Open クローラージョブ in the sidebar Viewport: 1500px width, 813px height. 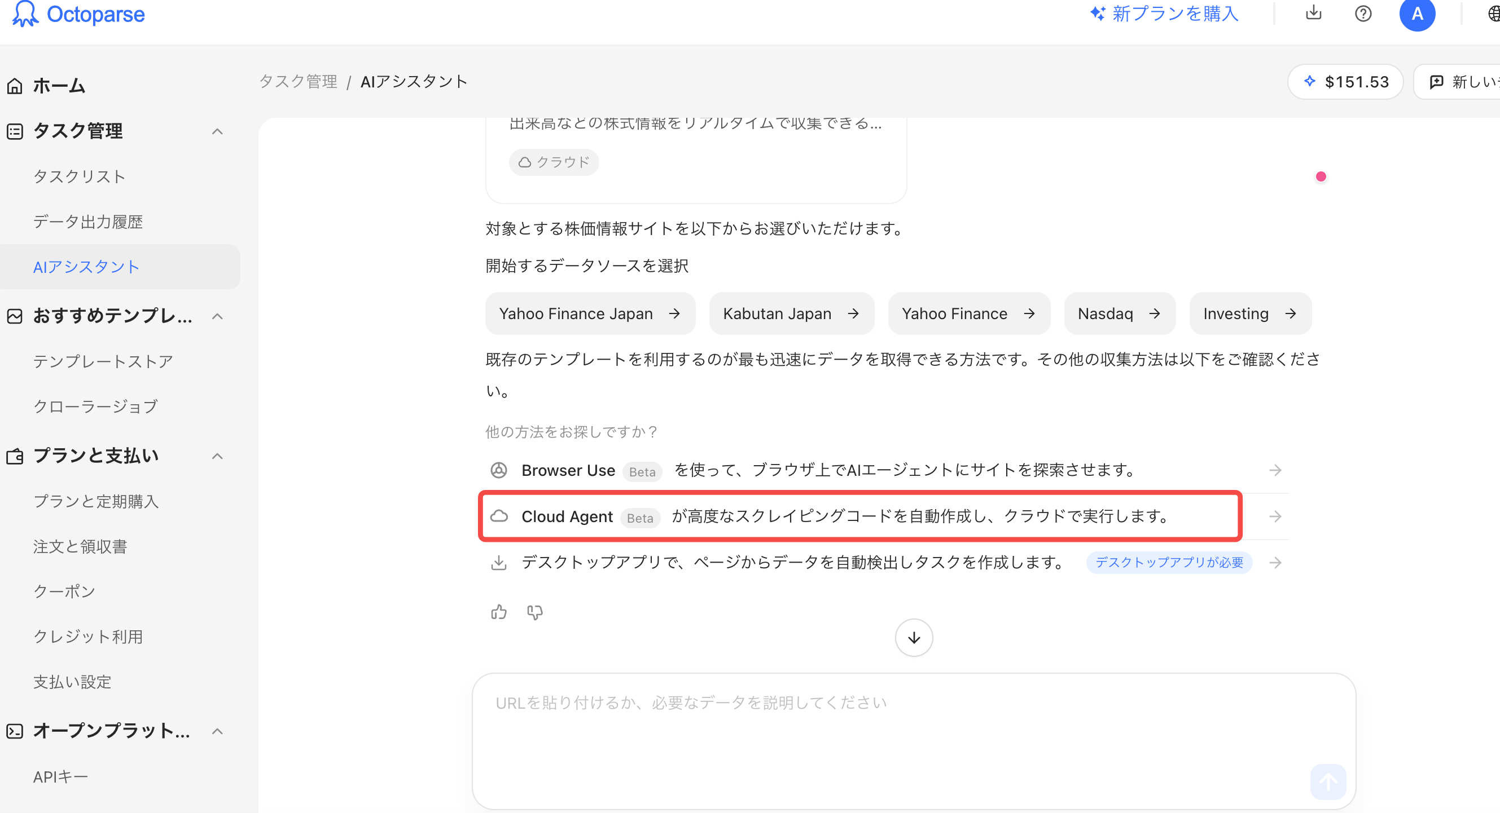95,406
